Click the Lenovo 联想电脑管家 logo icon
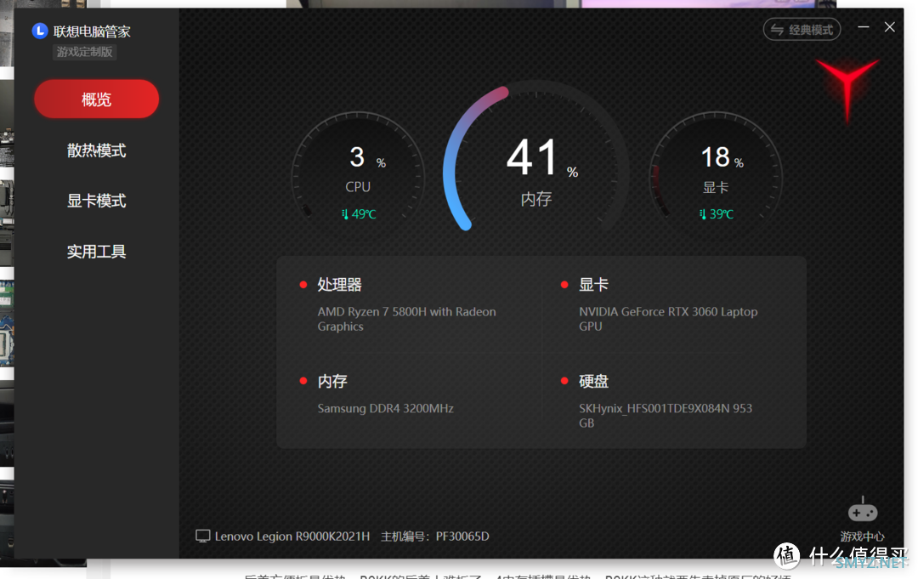 40,31
